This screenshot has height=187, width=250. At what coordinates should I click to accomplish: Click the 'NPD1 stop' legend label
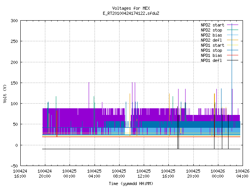211,50
